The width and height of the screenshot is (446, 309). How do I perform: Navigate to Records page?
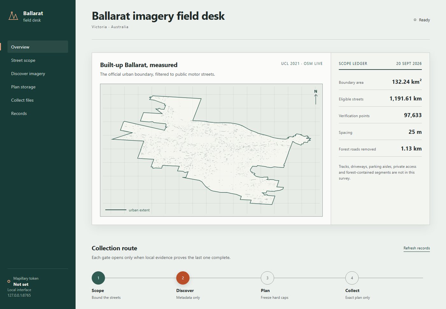pos(38,113)
